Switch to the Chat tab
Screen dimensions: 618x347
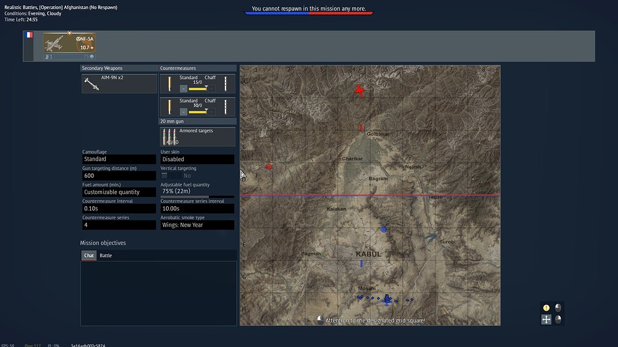[x=89, y=256]
